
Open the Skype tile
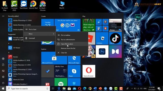(74, 71)
